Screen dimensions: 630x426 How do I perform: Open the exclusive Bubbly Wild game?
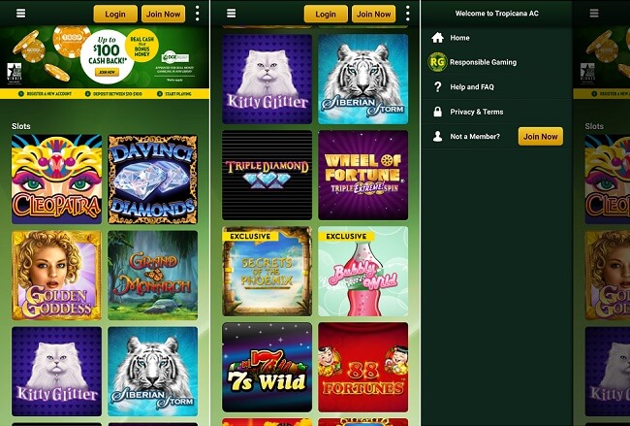pyautogui.click(x=362, y=271)
